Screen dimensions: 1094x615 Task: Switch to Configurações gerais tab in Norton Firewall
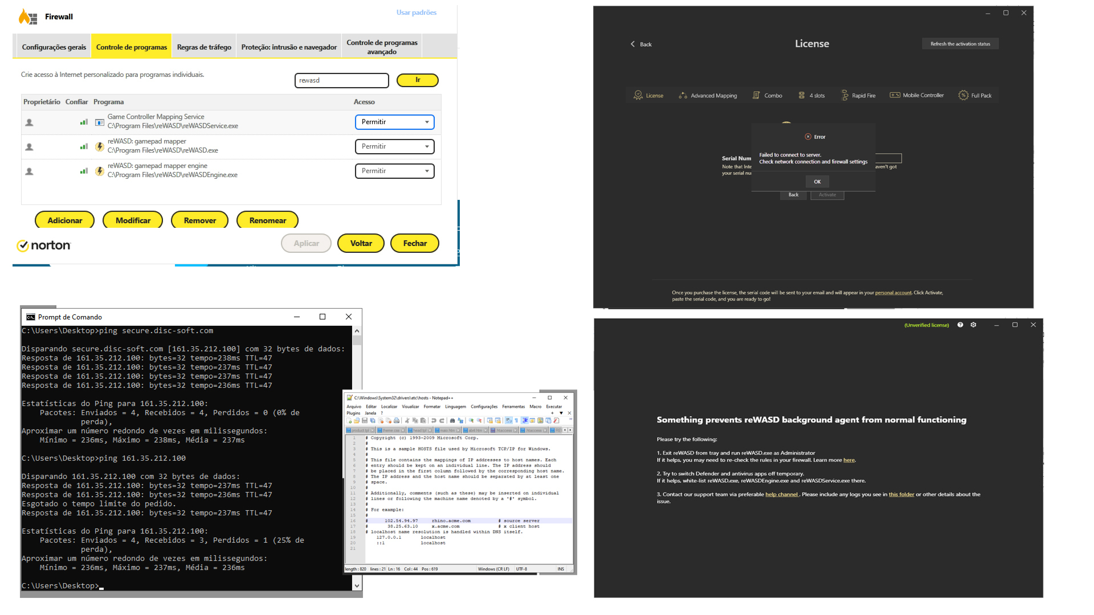click(54, 47)
